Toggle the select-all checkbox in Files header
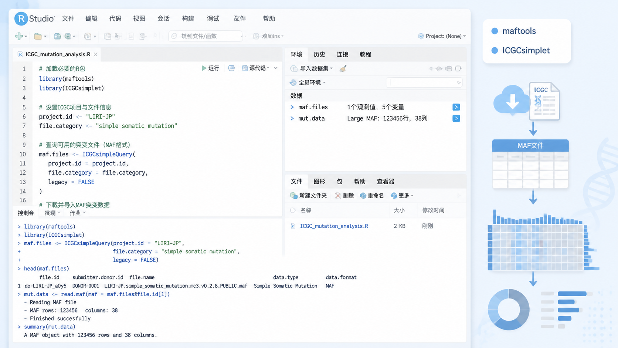This screenshot has width=618, height=348. [293, 210]
